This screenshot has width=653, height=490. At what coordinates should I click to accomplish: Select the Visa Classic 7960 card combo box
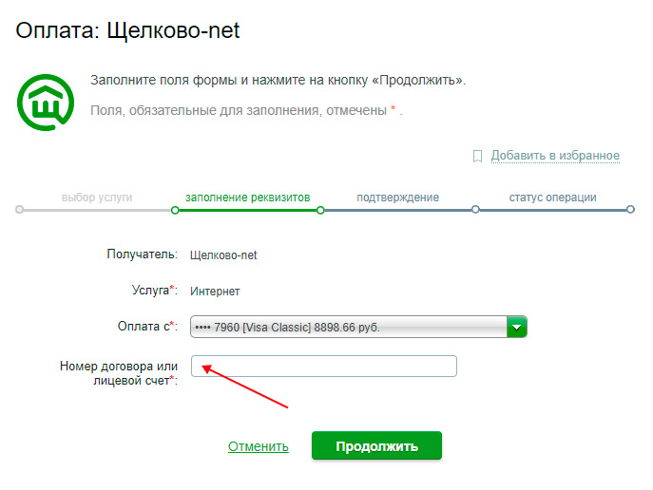pyautogui.click(x=358, y=327)
